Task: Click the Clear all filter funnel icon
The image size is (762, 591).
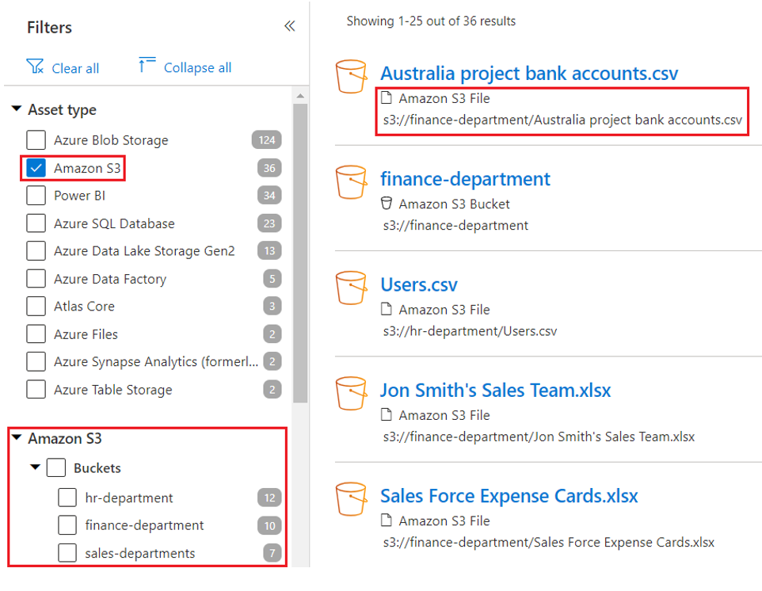Action: click(35, 67)
